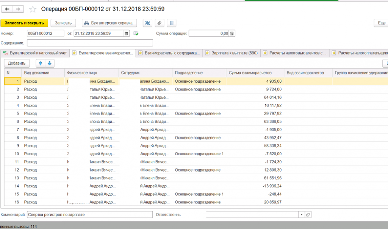Open the calendar picker beside the date
This screenshot has width=388, height=229.
point(126,33)
